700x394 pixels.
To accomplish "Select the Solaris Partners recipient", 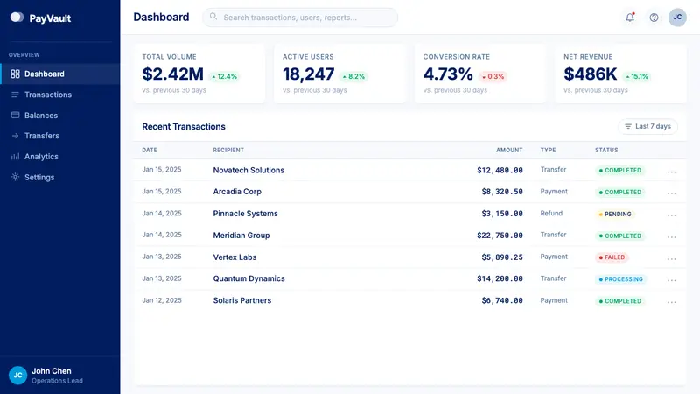I will click(x=242, y=300).
